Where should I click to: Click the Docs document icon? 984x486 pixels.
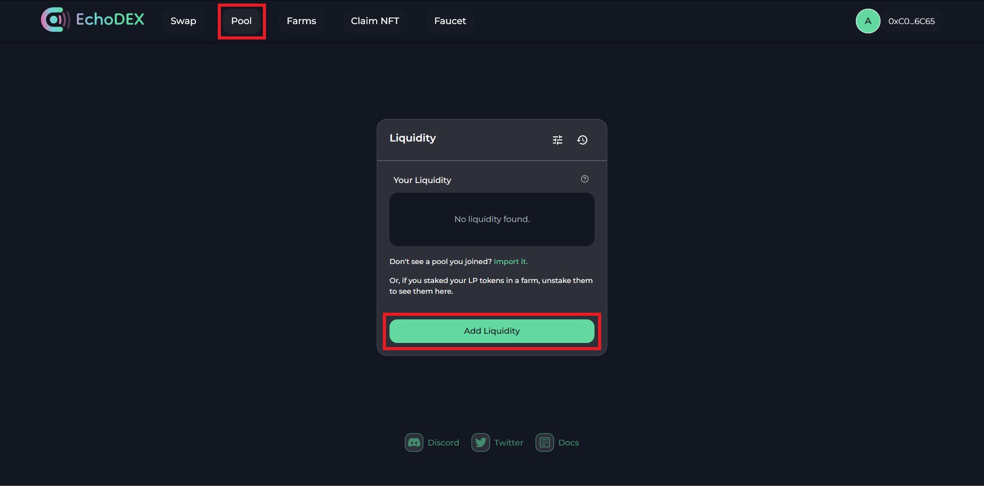(544, 442)
